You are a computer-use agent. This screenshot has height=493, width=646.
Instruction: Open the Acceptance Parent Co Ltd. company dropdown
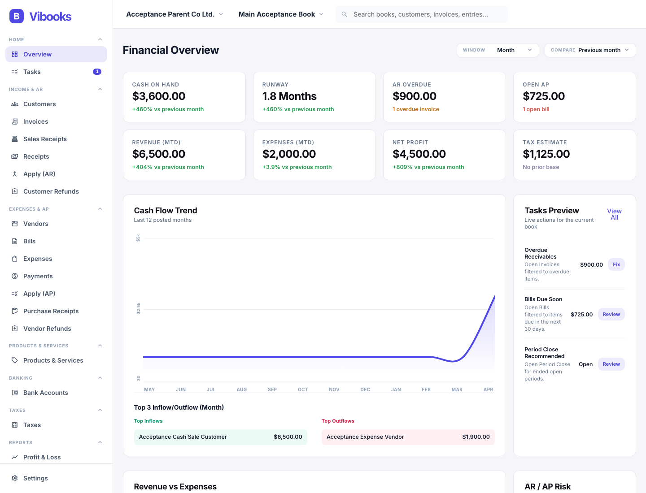(x=174, y=14)
